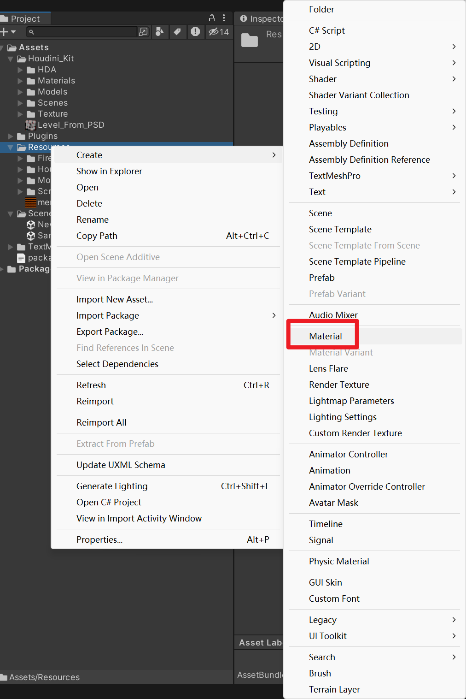Click the console error filter icon in Project toolbar
466x699 pixels.
pyautogui.click(x=196, y=32)
